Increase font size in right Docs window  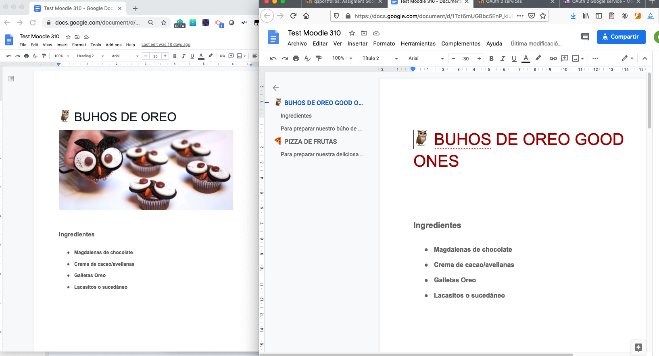[479, 58]
